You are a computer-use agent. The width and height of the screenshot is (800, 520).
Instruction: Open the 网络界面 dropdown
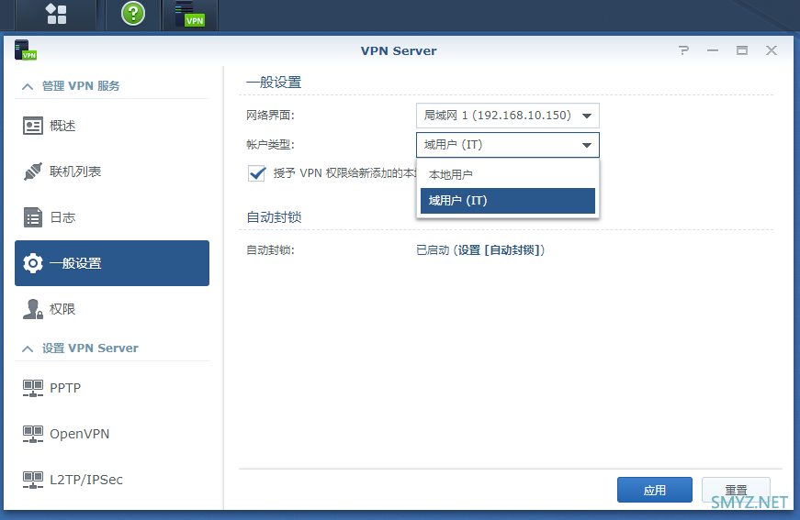tap(508, 116)
